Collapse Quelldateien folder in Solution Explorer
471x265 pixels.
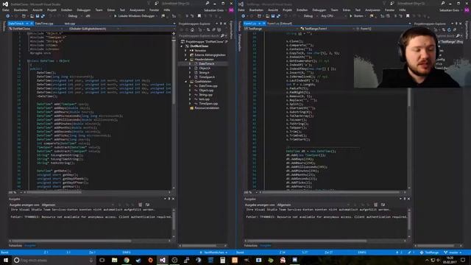point(186,82)
